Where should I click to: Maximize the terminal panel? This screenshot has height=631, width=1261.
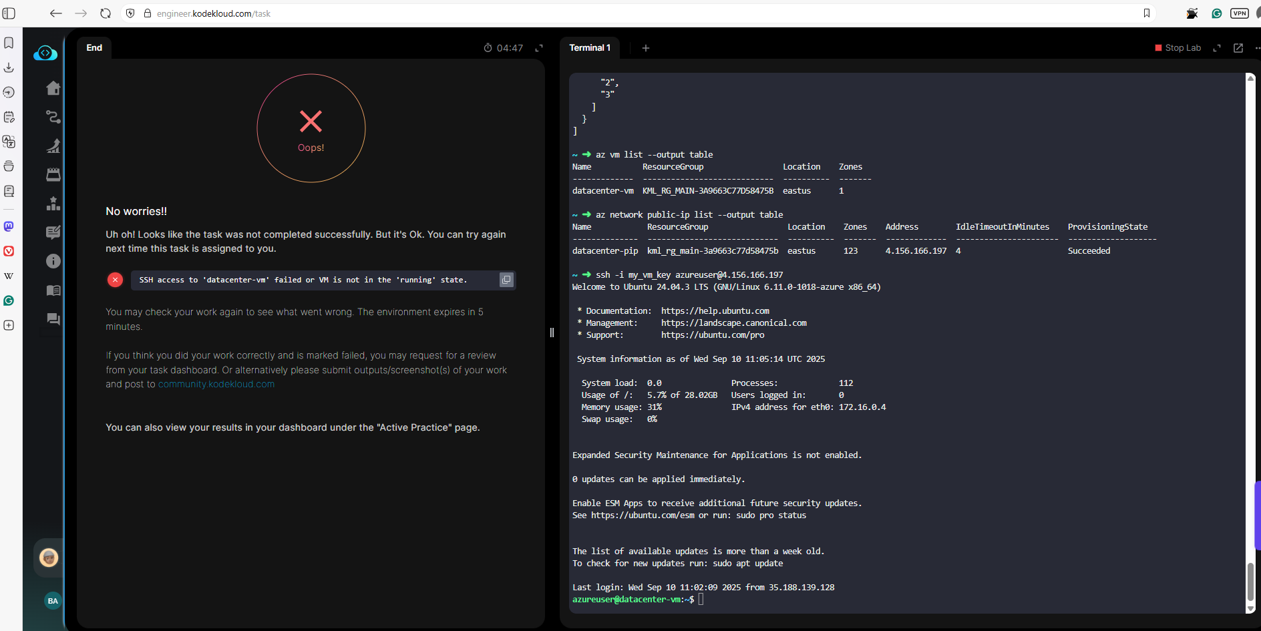(1217, 48)
